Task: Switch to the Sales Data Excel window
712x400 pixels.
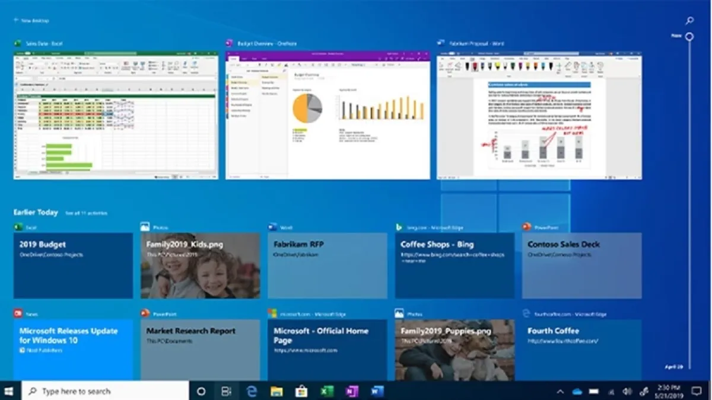Action: click(116, 116)
